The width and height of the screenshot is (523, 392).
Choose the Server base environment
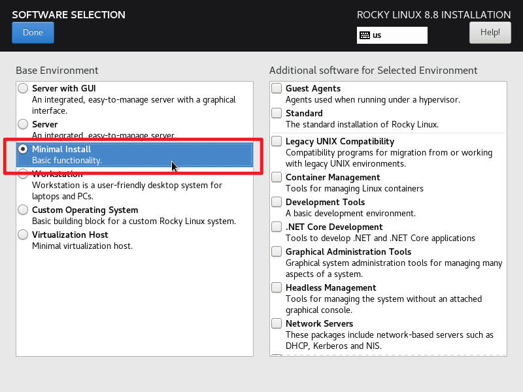click(x=23, y=124)
